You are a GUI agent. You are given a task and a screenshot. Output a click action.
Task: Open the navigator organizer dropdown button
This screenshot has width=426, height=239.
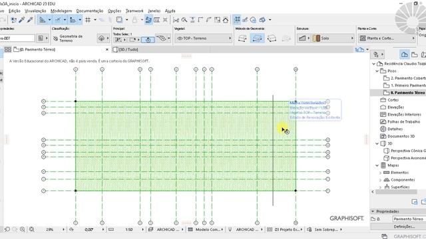pyautogui.click(x=378, y=54)
